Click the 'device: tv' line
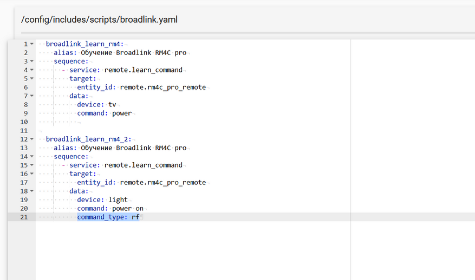Image resolution: width=475 pixels, height=280 pixels. [x=96, y=105]
